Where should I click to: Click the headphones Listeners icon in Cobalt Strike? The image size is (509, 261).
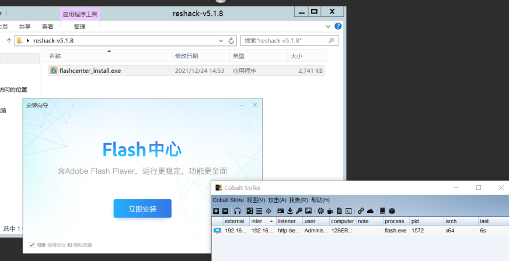238,210
